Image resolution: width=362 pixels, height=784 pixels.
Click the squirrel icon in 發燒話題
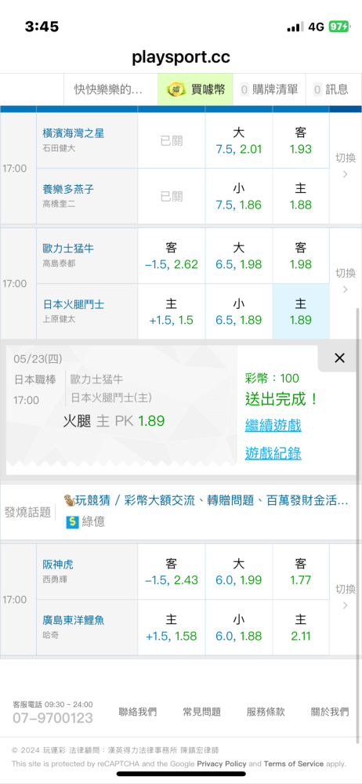[69, 500]
